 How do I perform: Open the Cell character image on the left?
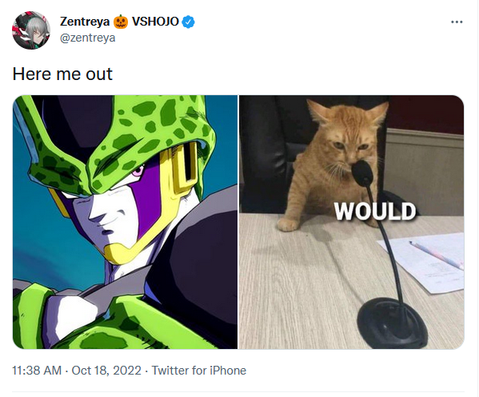[125, 222]
